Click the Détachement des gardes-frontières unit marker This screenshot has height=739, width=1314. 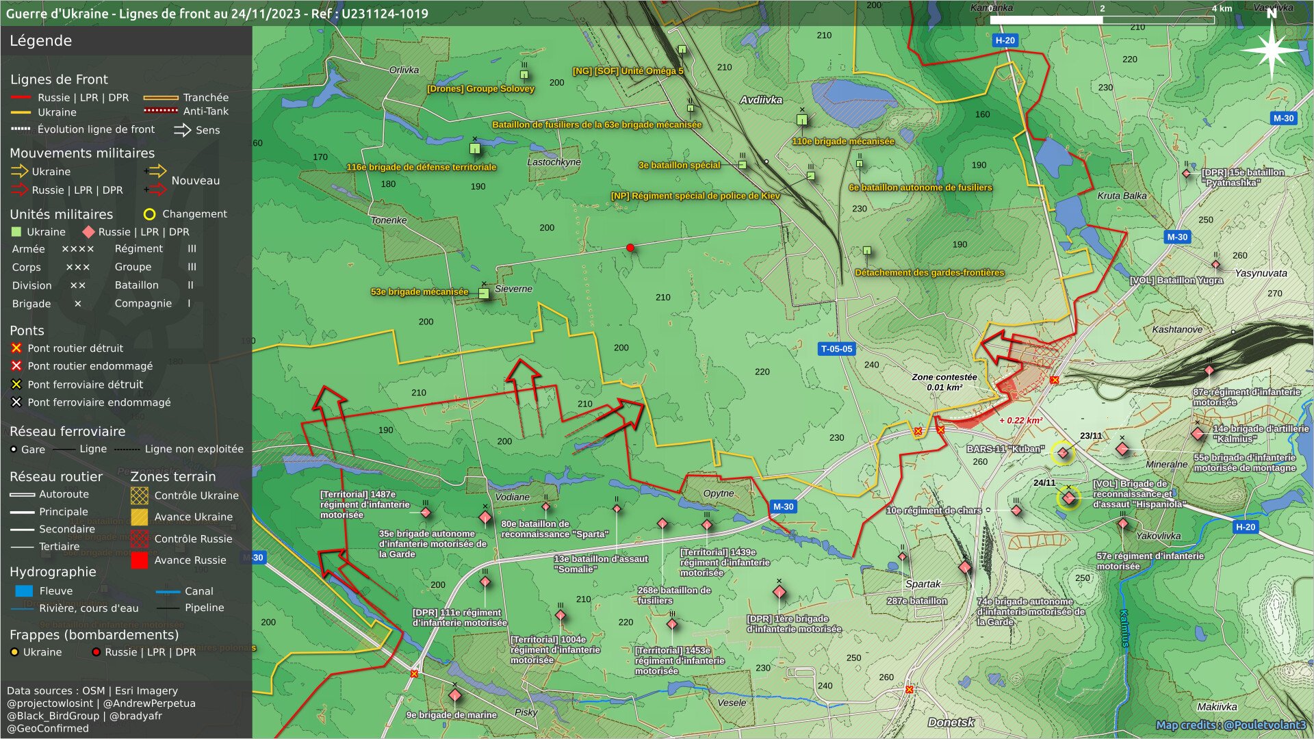(x=866, y=250)
